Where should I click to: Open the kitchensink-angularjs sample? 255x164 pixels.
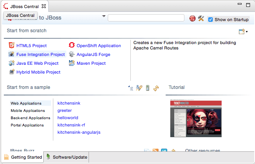click(x=79, y=132)
